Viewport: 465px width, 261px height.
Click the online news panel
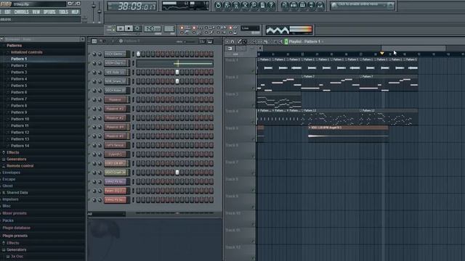tap(363, 5)
